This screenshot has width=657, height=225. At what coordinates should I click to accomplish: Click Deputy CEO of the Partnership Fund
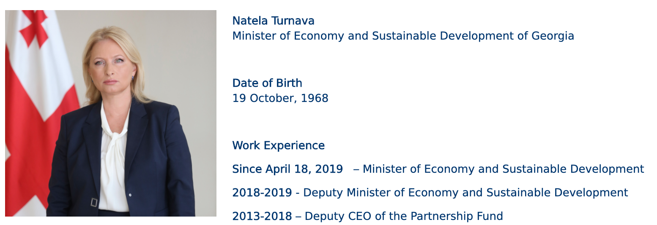tap(404, 217)
